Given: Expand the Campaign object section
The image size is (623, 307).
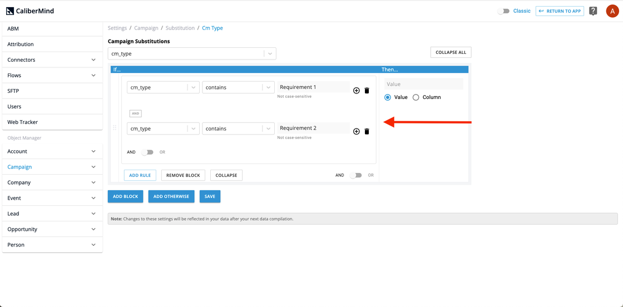Looking at the screenshot, I should 52,167.
